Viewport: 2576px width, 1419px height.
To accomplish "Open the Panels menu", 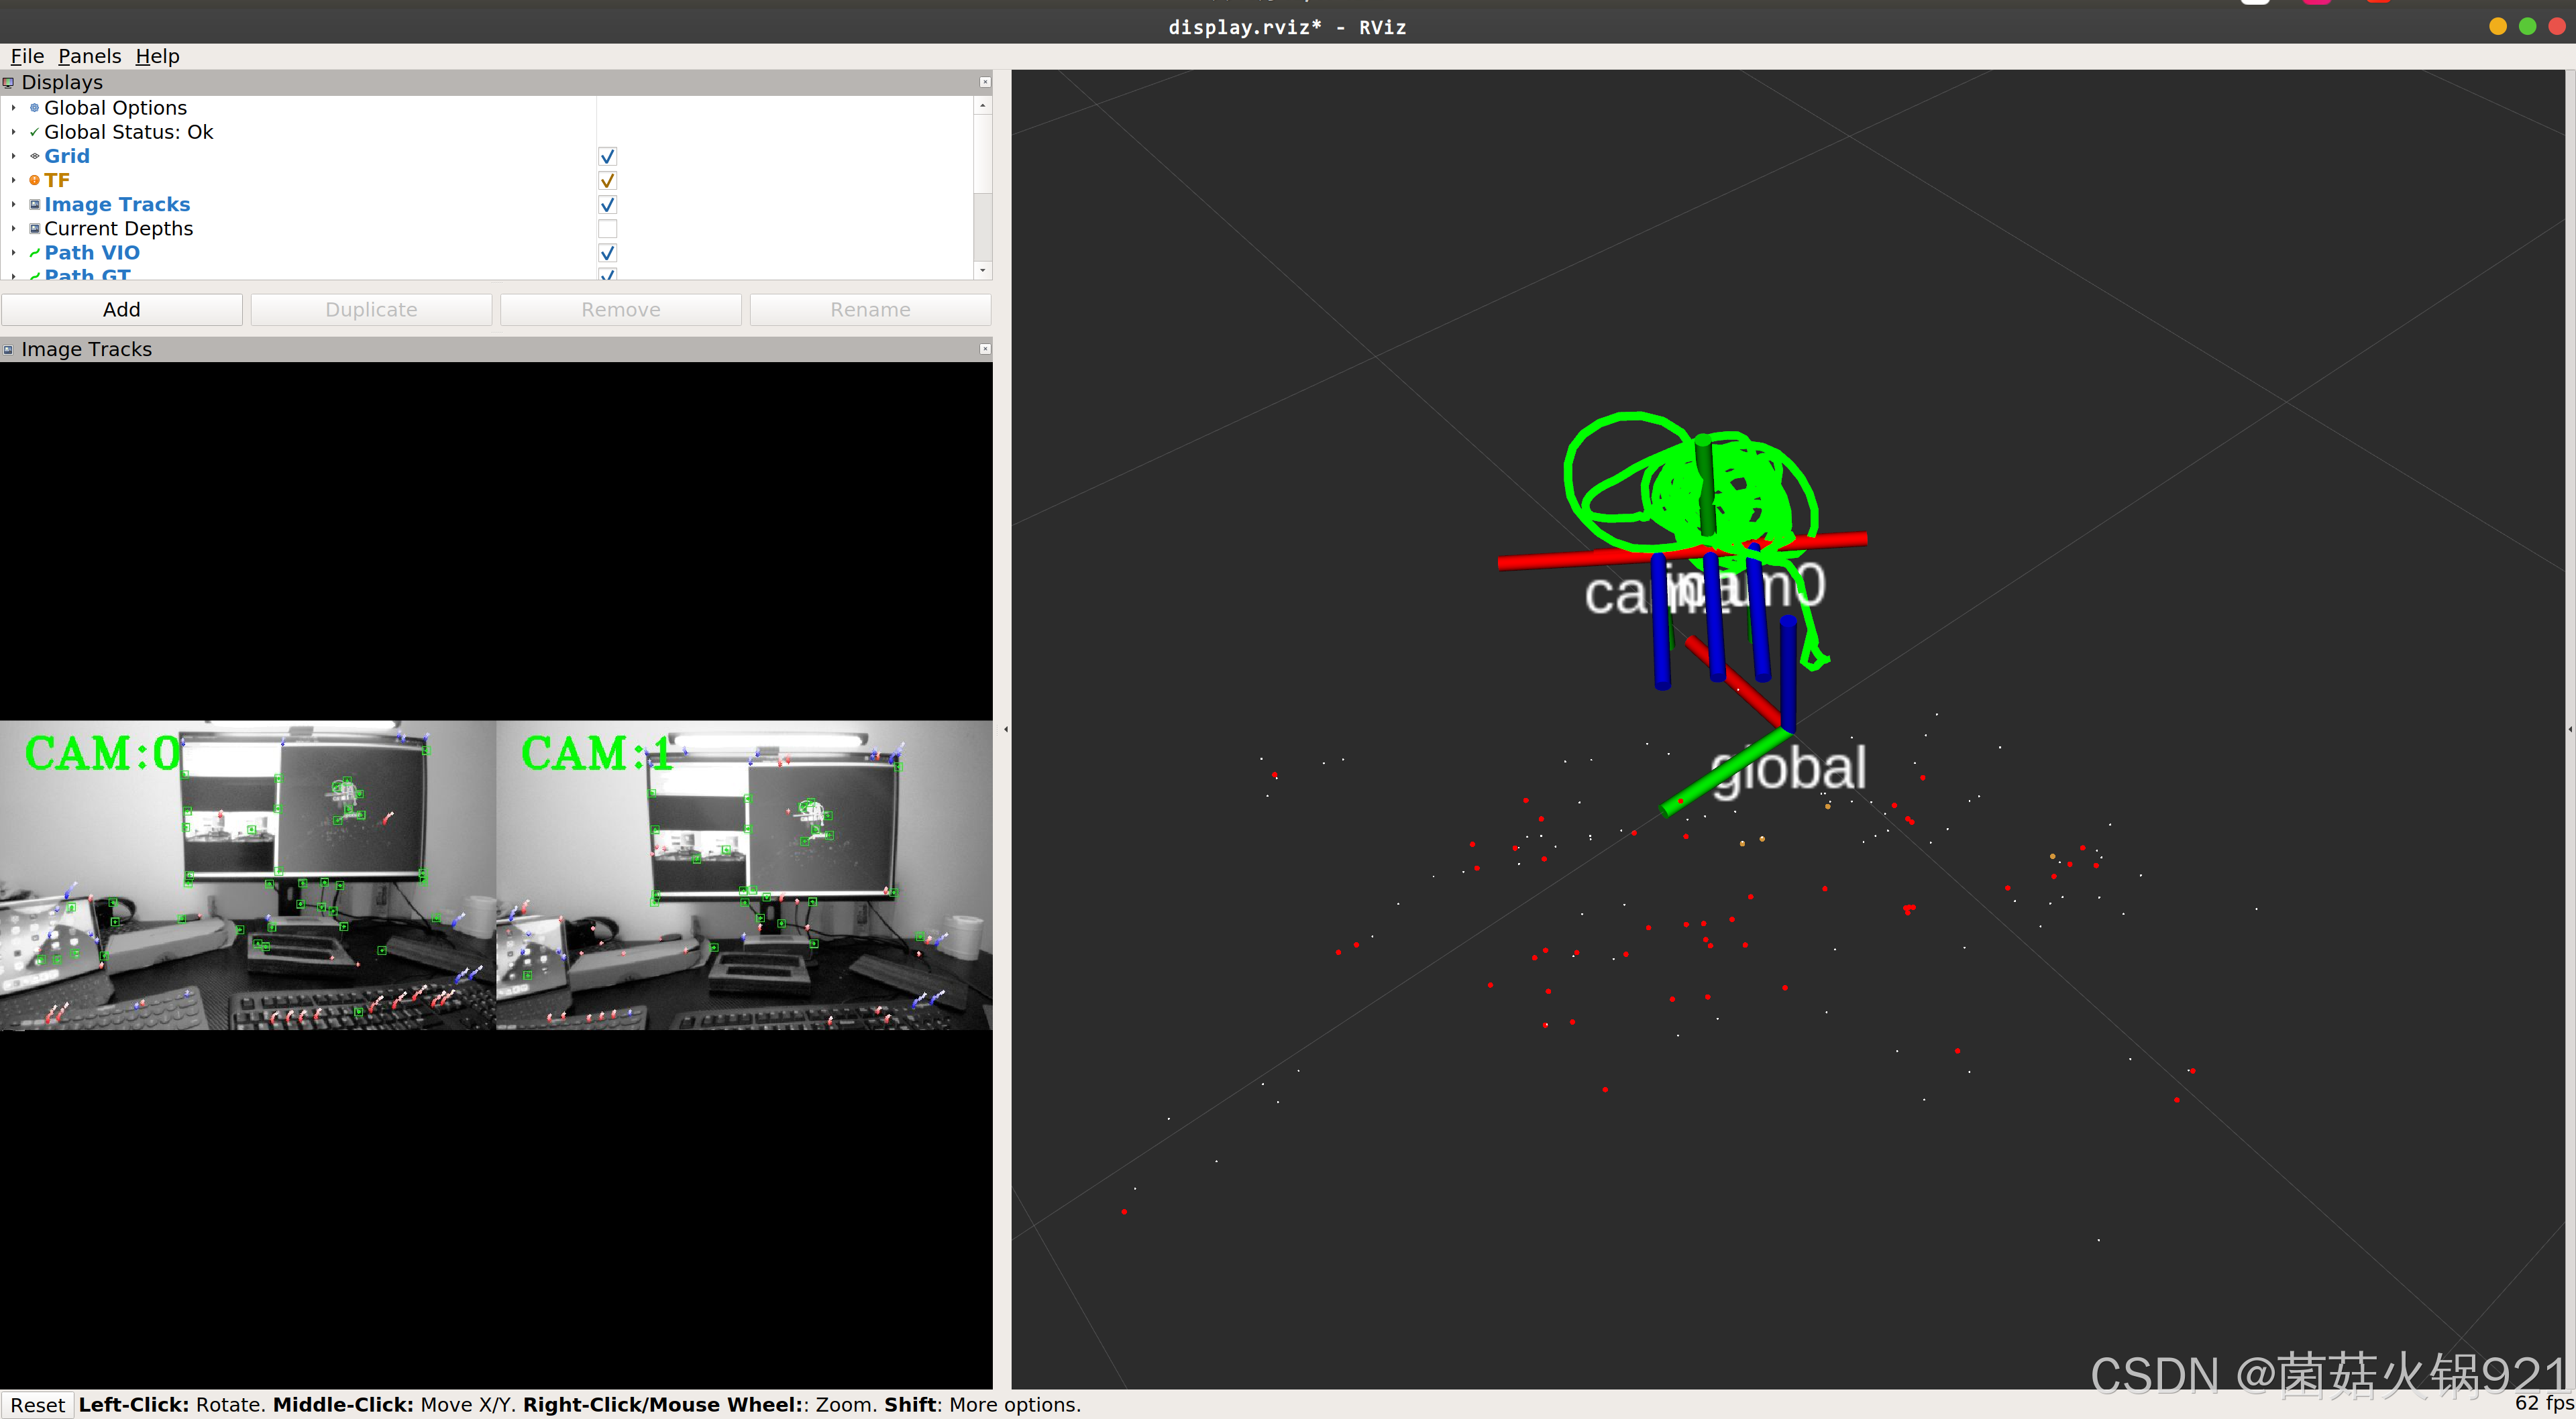I will point(89,56).
